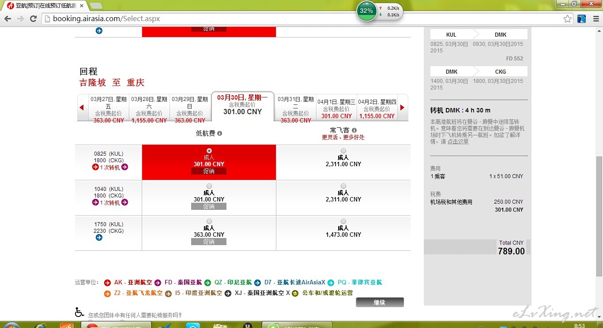Click the 公车和/或渡轮运营 legend icon

(295, 294)
